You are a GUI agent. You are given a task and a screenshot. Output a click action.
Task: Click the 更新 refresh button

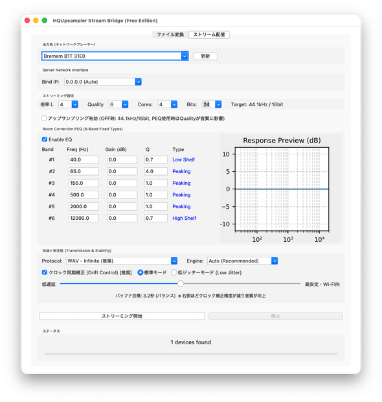pos(205,56)
